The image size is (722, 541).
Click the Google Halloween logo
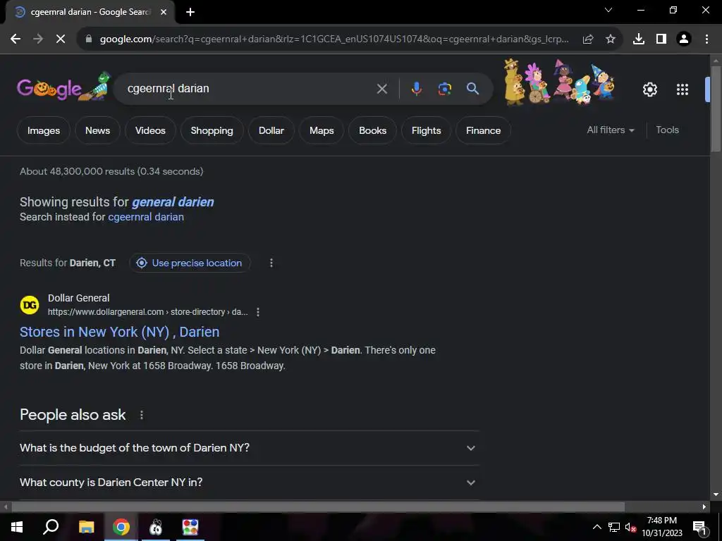[x=64, y=87]
